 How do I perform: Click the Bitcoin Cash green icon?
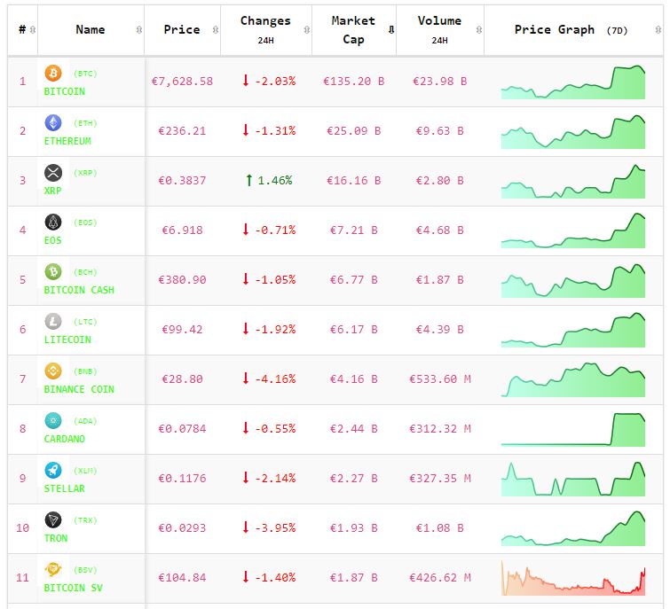tap(53, 272)
